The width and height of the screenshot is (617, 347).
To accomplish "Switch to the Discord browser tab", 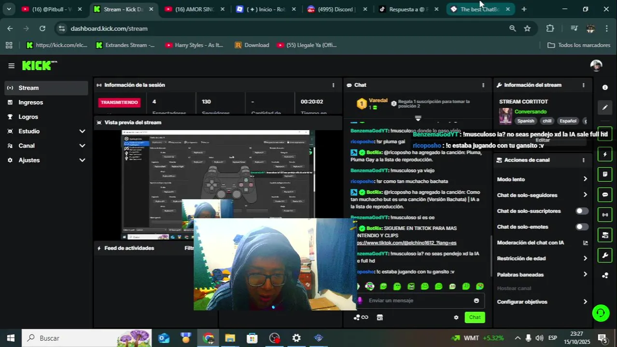I will click(x=337, y=9).
